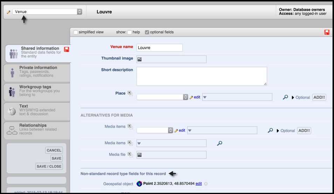Switch to the Text tab

[x=37, y=111]
